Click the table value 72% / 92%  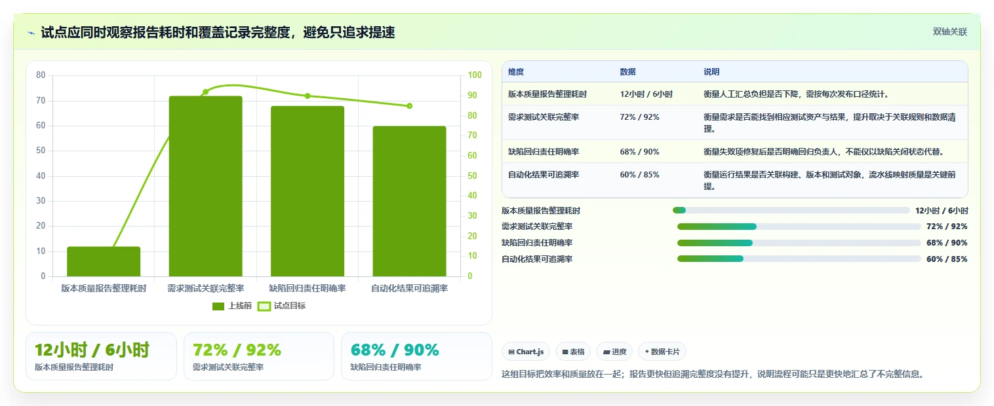[639, 117]
